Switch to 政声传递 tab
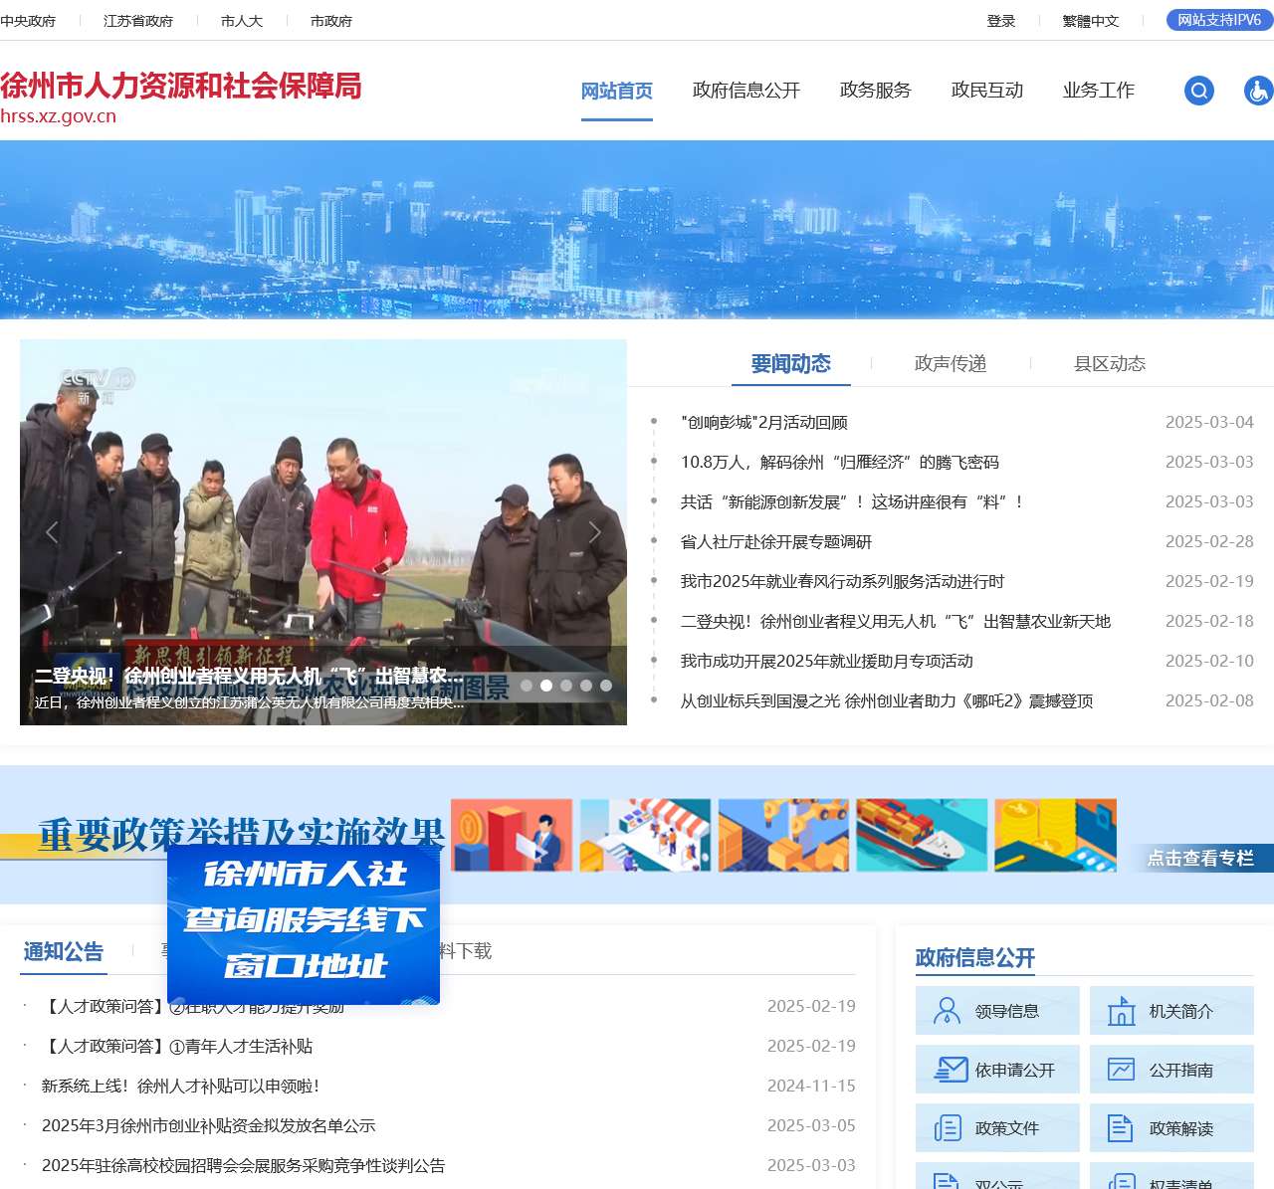The height and width of the screenshot is (1189, 1274). [951, 363]
